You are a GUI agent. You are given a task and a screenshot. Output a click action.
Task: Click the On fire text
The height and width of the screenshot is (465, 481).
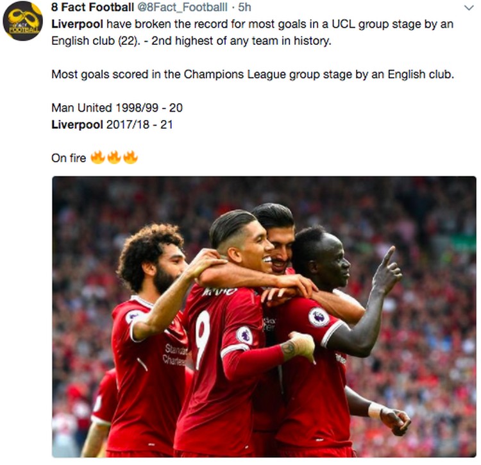tap(69, 158)
